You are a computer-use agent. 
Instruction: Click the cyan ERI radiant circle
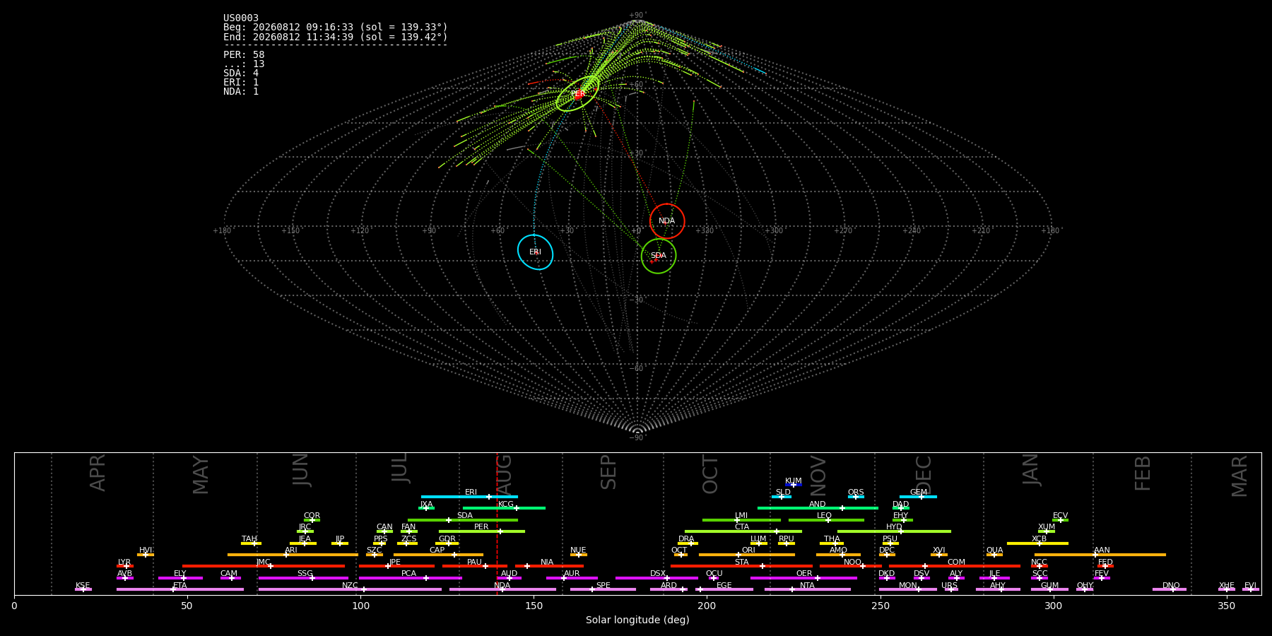[x=535, y=252]
